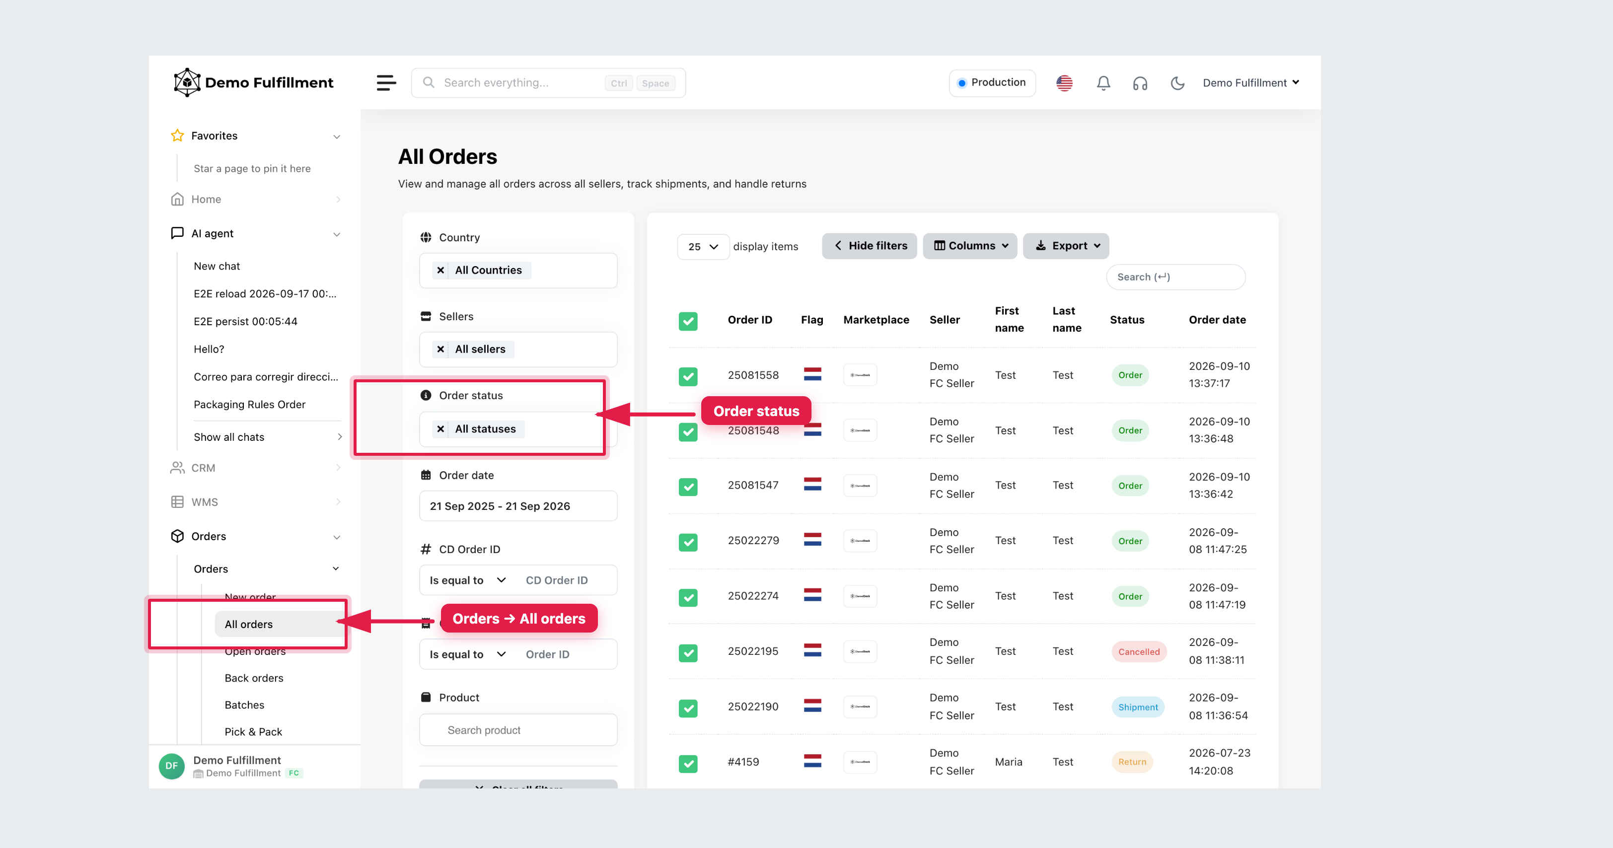Click the CD Order ID hash icon
Viewport: 1613px width, 848px height.
tap(426, 549)
